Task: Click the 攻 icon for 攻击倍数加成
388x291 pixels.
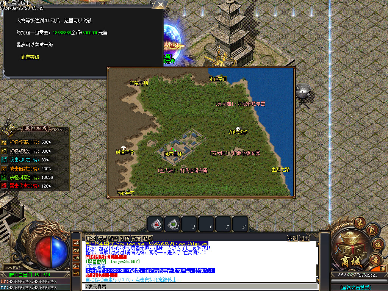Action: pyautogui.click(x=5, y=169)
